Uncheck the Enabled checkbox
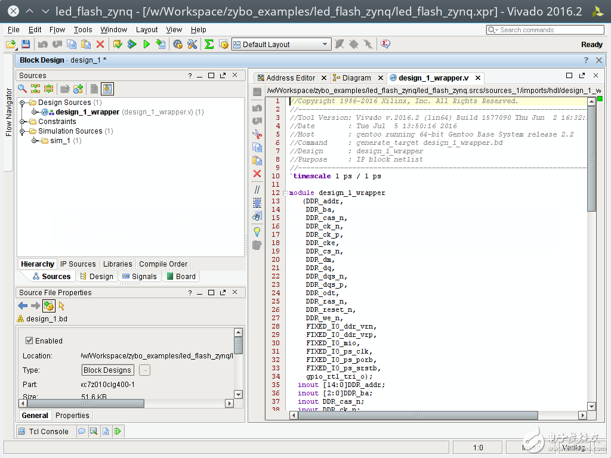This screenshot has height=458, width=611. point(29,341)
